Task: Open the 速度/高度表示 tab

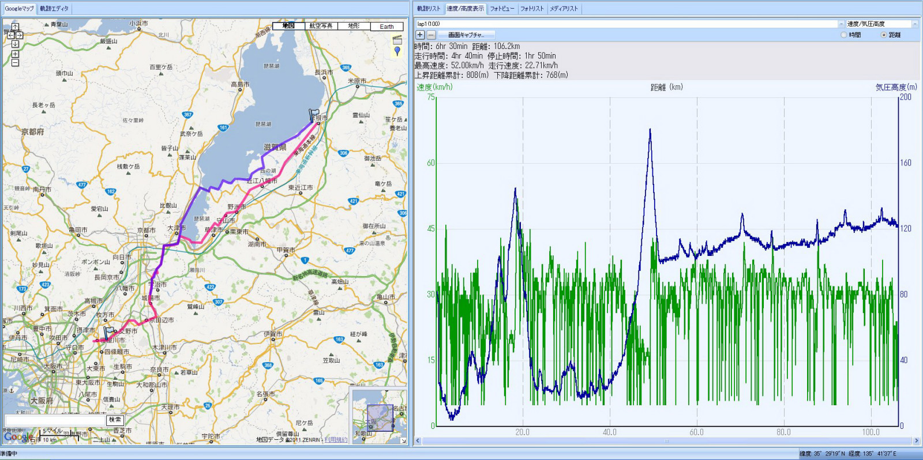Action: point(465,9)
